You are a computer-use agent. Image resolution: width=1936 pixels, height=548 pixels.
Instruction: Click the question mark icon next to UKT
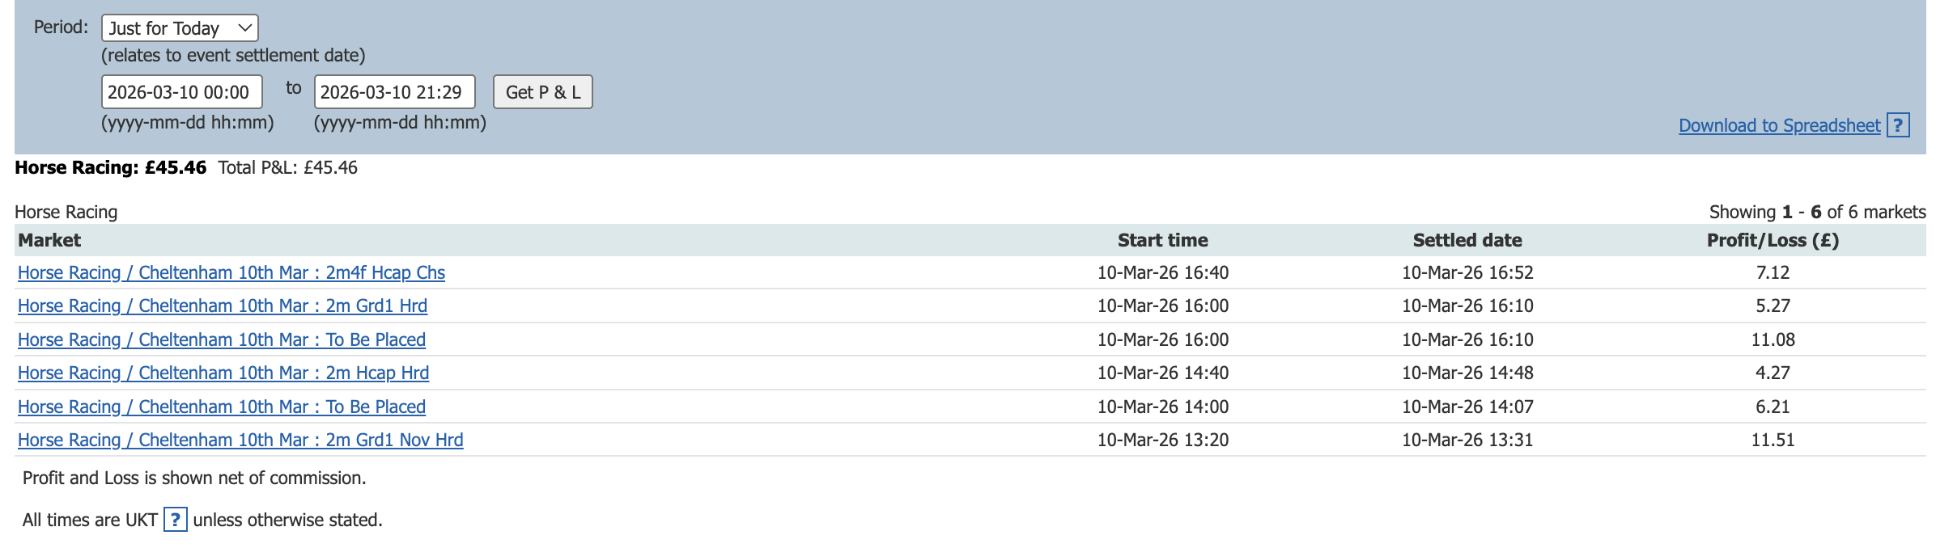tap(175, 520)
